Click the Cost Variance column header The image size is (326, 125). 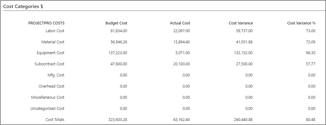241,23
